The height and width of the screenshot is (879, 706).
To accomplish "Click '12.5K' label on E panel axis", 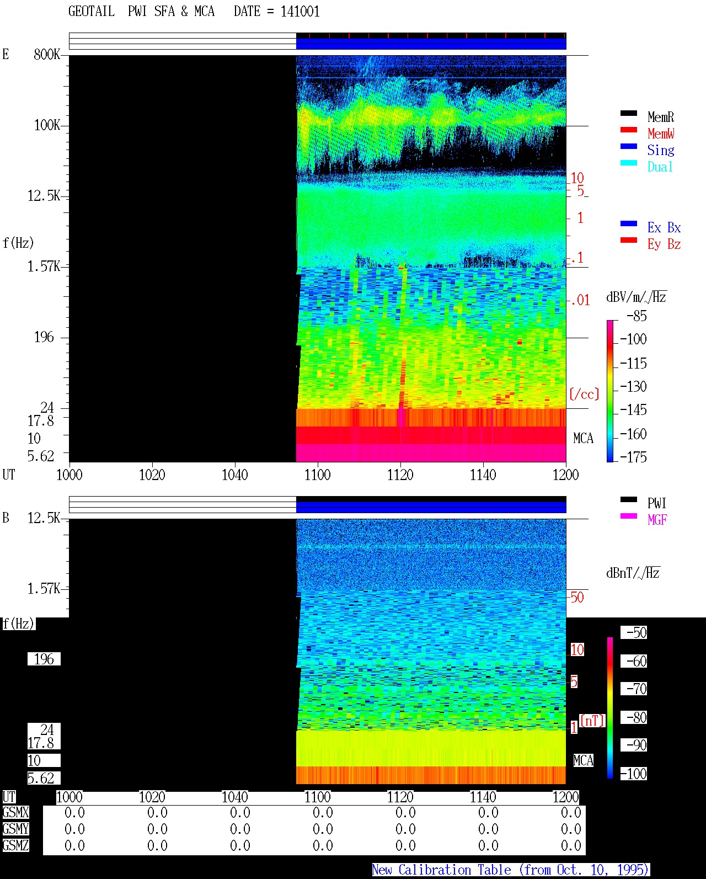I will point(44,195).
